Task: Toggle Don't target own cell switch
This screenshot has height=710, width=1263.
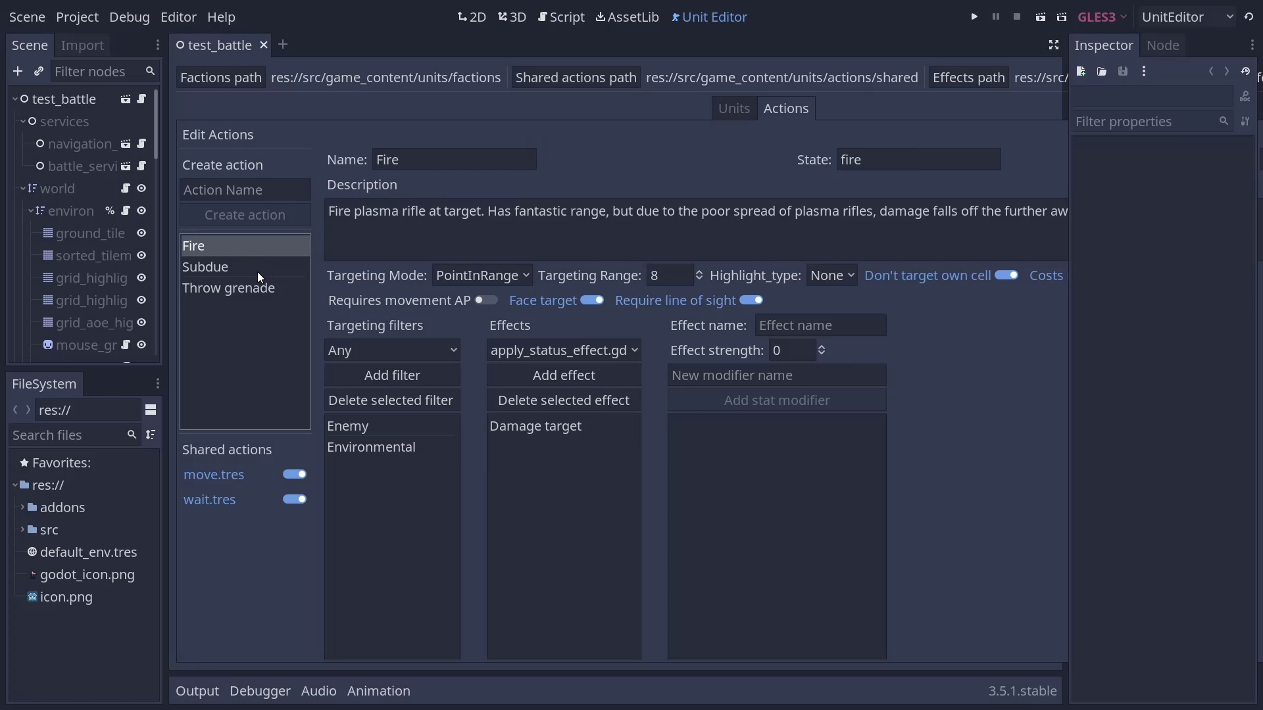Action: click(x=1006, y=275)
